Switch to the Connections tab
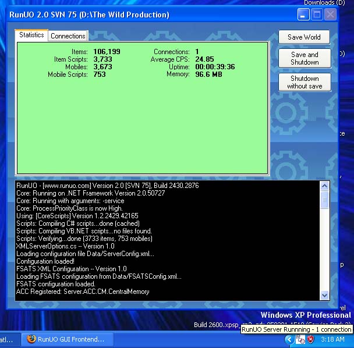The width and height of the screenshot is (354, 348). (x=68, y=36)
